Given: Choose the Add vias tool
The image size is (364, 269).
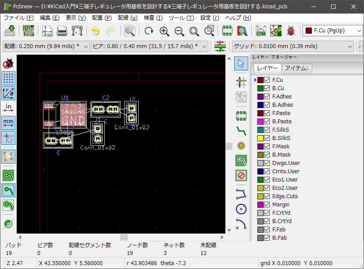Looking at the screenshot, I should [x=241, y=146].
